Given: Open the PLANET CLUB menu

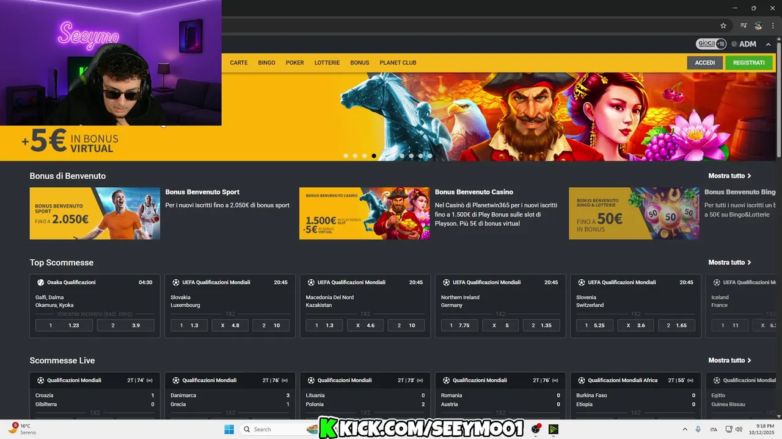Looking at the screenshot, I should [398, 63].
